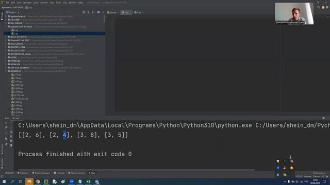Image resolution: width=330 pixels, height=185 pixels.
Task: Click 'Process finished with exit code 0' text
Action: pyautogui.click(x=75, y=154)
